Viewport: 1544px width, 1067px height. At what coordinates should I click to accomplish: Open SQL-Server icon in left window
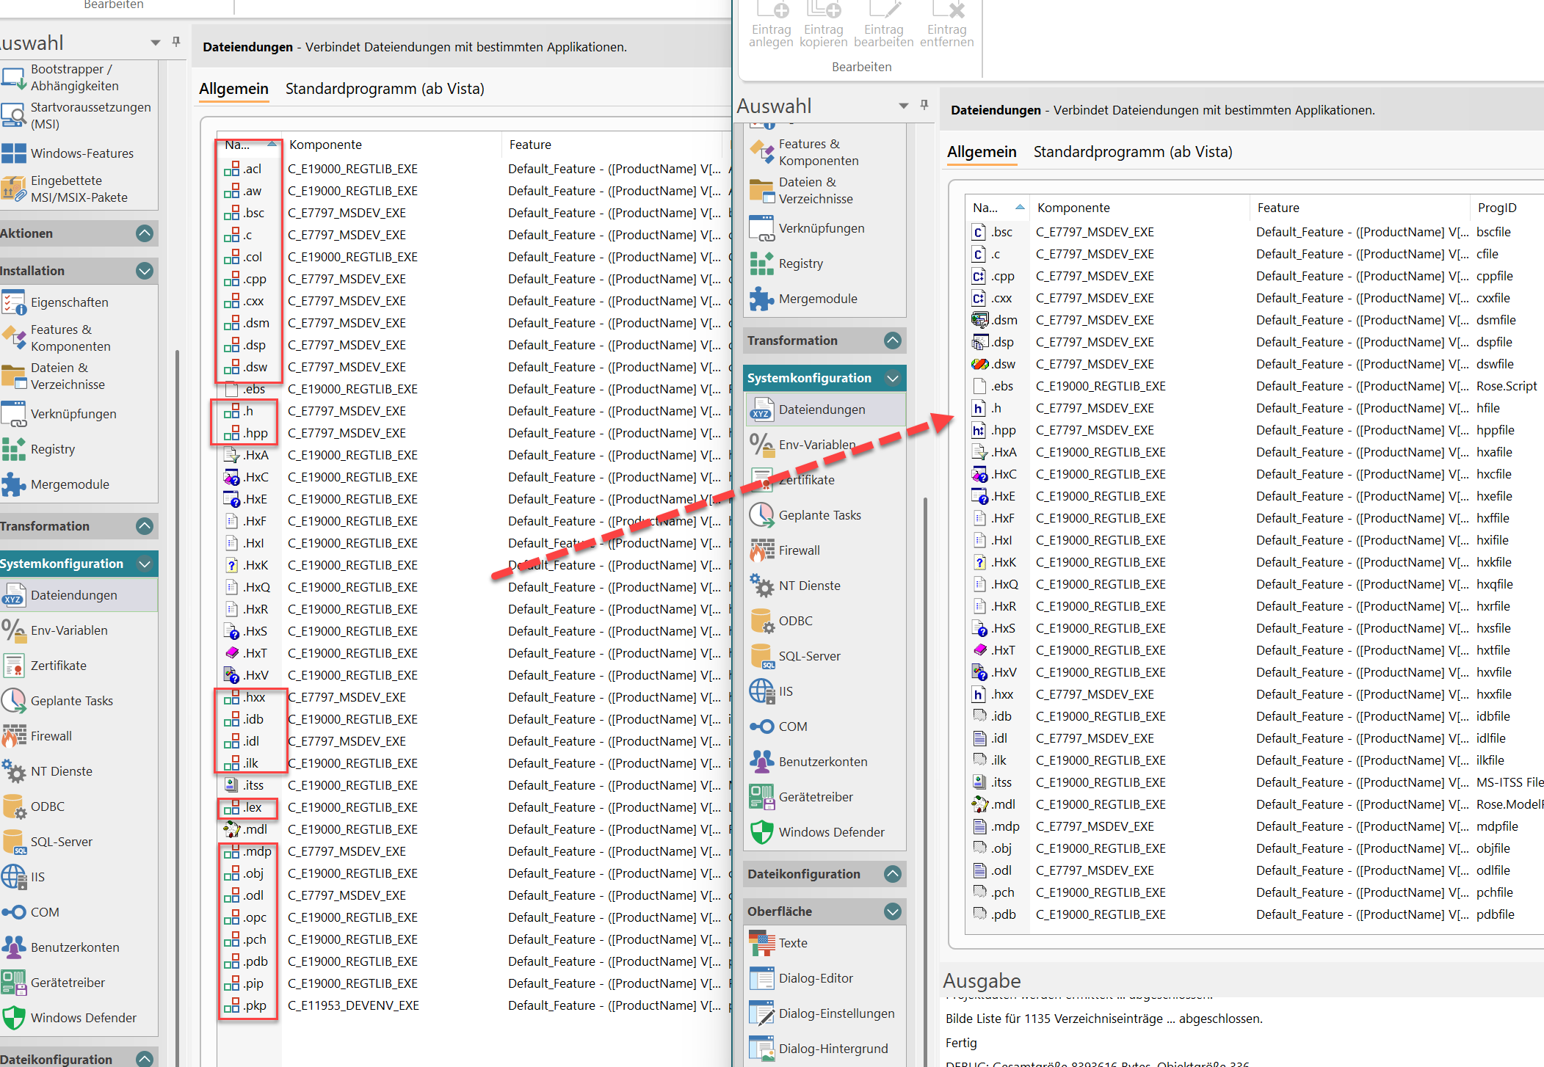13,842
